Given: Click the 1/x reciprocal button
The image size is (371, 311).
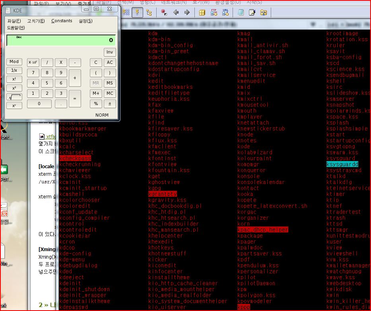Looking at the screenshot, I should tap(14, 70).
